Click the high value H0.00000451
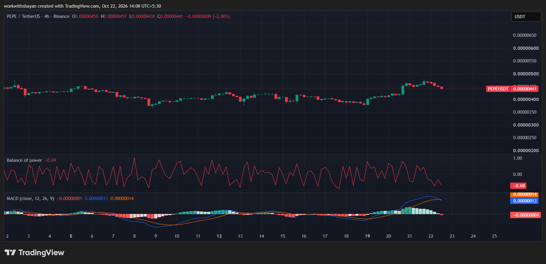 click(x=114, y=16)
